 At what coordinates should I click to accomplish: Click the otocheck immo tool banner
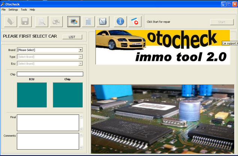coord(163,47)
